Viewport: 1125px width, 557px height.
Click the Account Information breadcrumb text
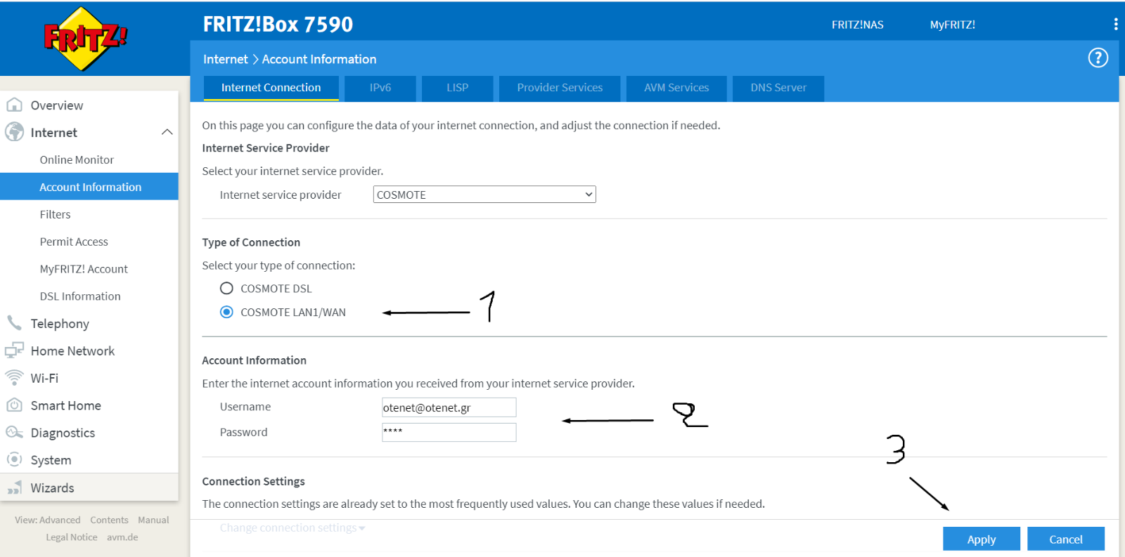click(319, 59)
